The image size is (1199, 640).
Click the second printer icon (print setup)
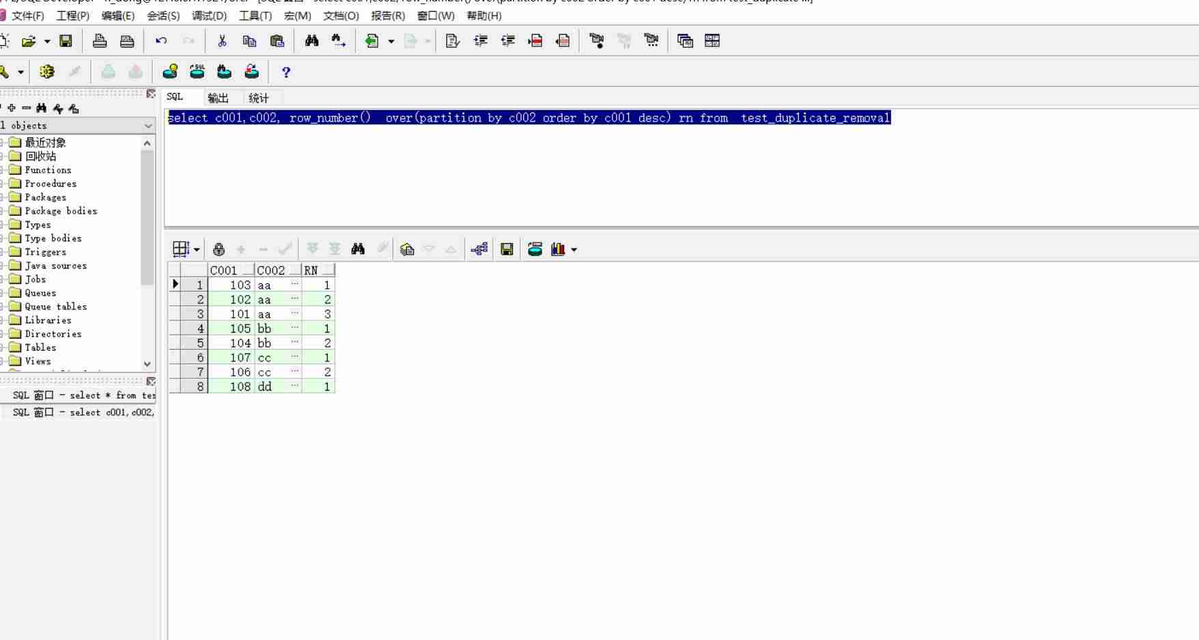click(x=127, y=41)
